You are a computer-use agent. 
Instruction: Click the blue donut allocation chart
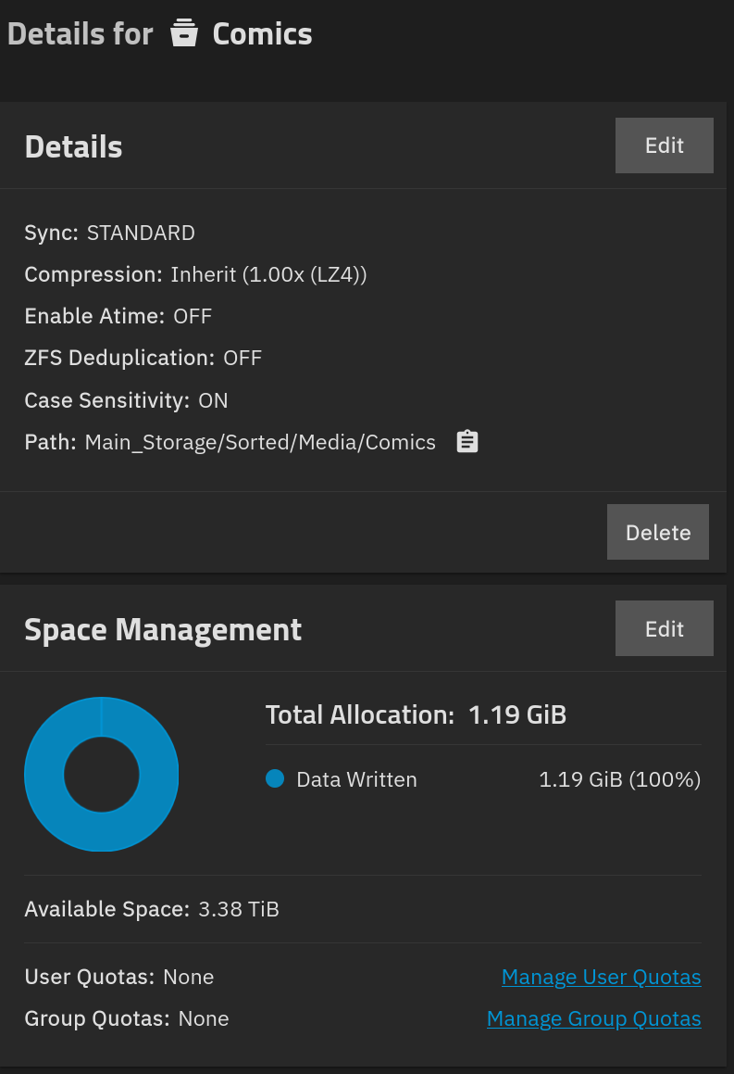[x=101, y=774]
